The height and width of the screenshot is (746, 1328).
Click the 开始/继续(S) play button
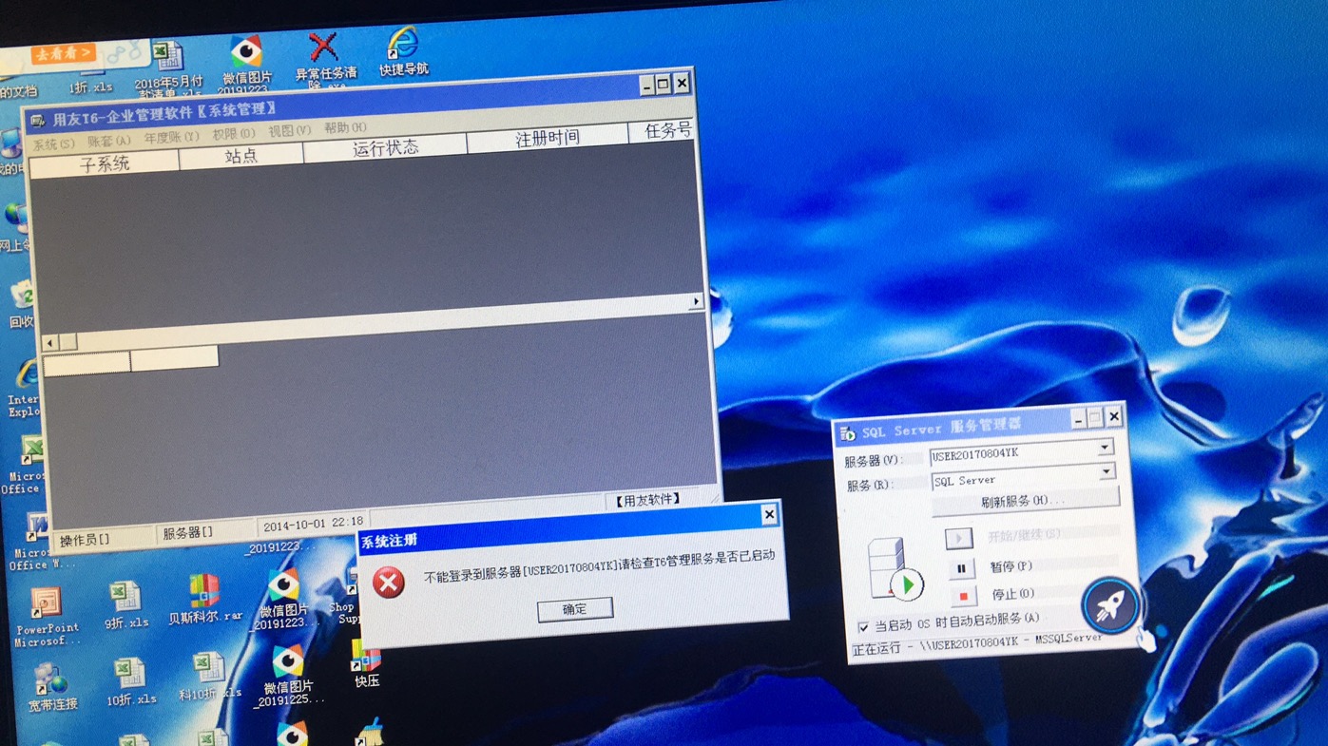(958, 539)
